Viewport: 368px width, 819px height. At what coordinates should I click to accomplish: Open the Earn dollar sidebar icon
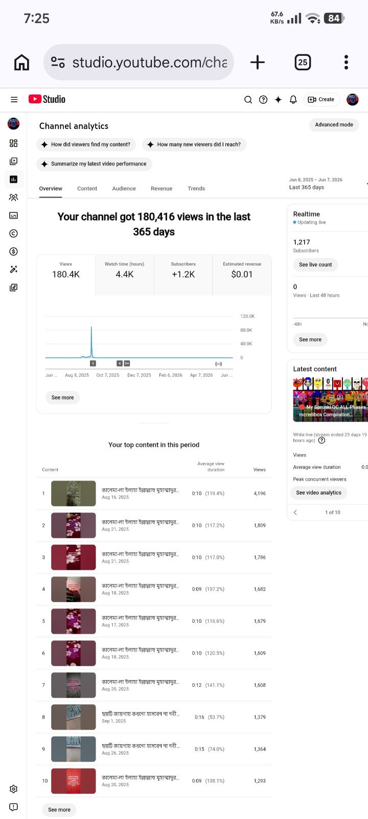[14, 251]
